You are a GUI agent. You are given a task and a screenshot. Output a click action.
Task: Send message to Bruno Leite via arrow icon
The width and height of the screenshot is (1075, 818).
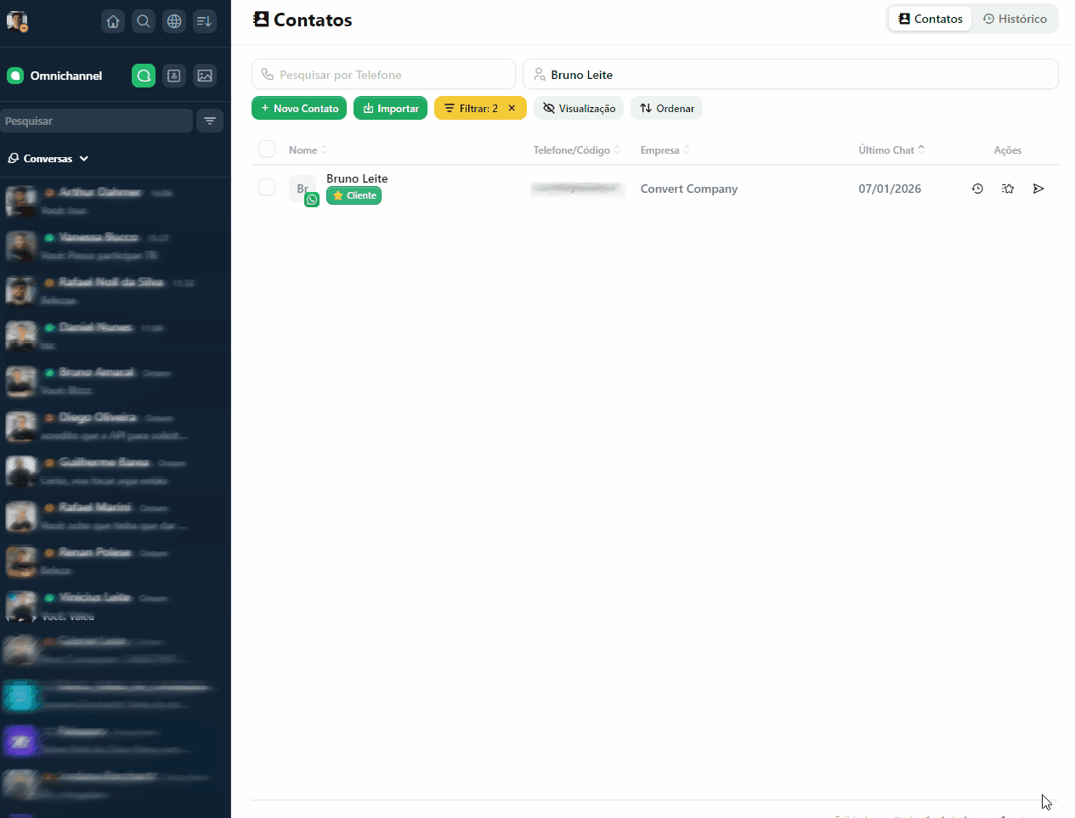pos(1038,189)
